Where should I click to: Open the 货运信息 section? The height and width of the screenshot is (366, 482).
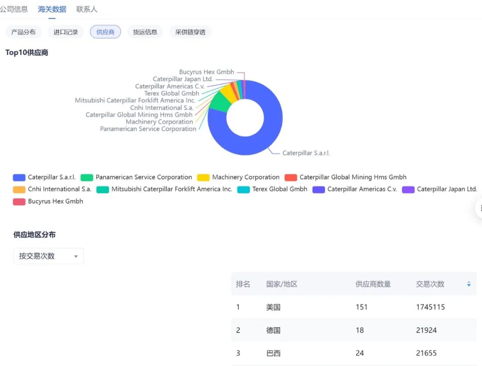[145, 32]
